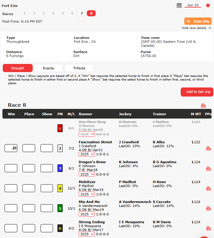Image resolution: width=214 pixels, height=238 pixels.
Task: Focus Show field for Strong Ending
Action: 47,228
